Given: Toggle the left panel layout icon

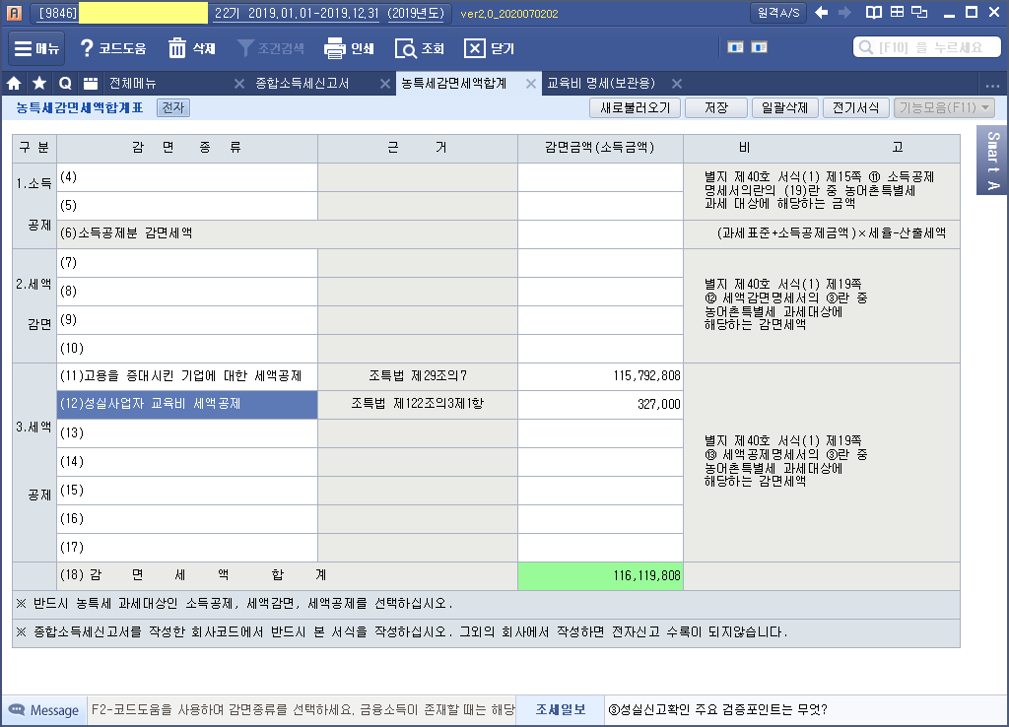Looking at the screenshot, I should click(735, 47).
